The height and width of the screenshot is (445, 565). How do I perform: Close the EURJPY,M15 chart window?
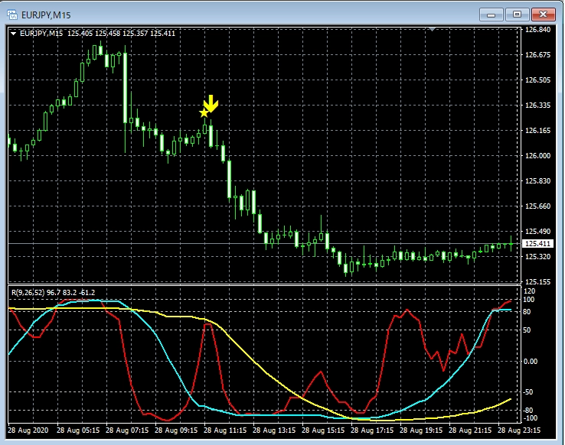[542, 14]
